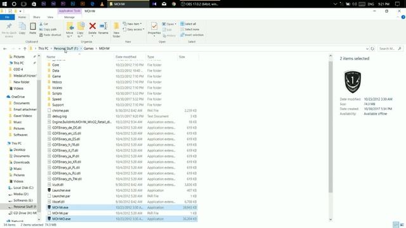The image size is (406, 228).
Task: Select Downloads in navigation pane
Action: [x=20, y=162]
